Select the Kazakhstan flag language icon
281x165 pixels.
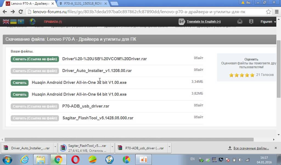point(21,21)
